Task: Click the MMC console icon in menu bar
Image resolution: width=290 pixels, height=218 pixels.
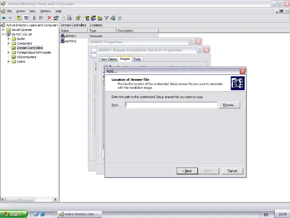Action: [x=3, y=11]
